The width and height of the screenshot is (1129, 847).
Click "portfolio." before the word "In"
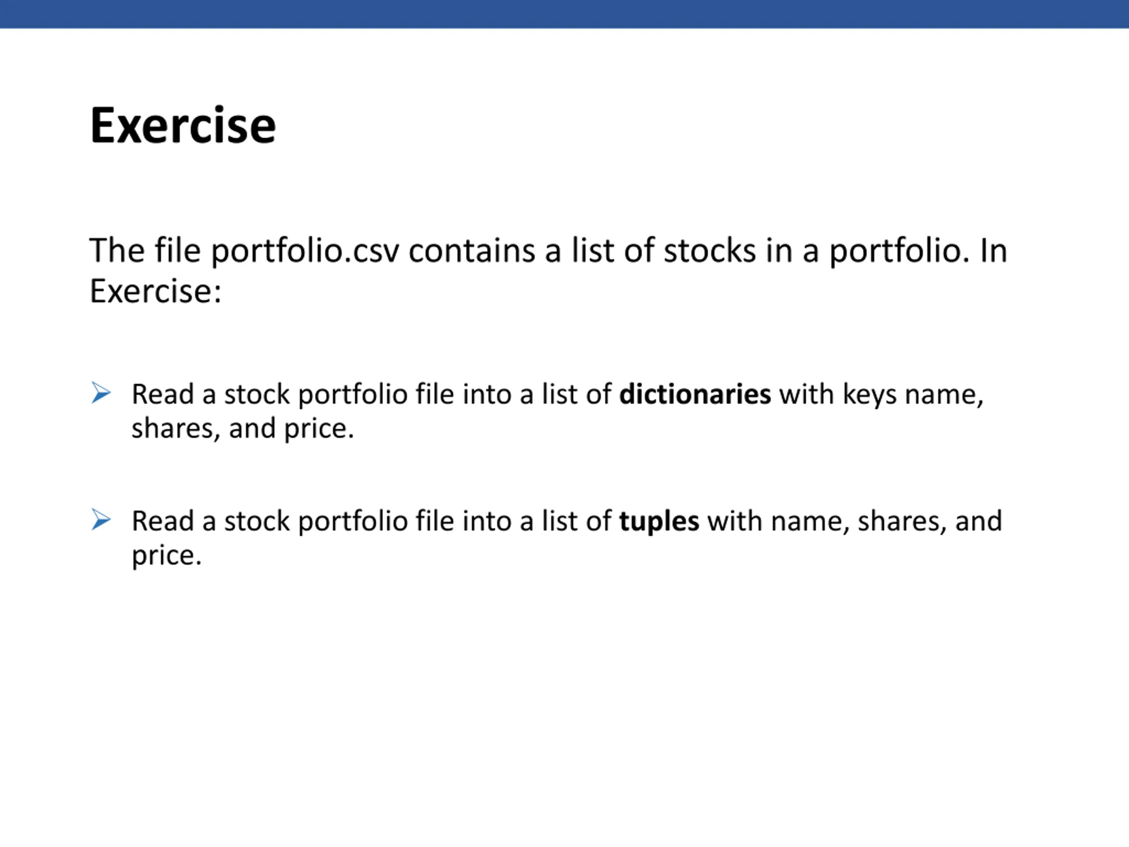[899, 251]
